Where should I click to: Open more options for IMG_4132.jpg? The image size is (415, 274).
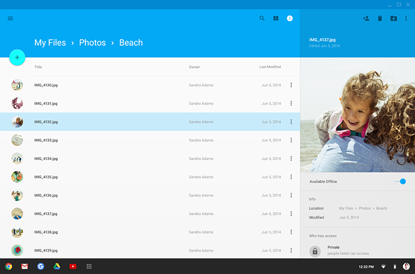point(291,122)
